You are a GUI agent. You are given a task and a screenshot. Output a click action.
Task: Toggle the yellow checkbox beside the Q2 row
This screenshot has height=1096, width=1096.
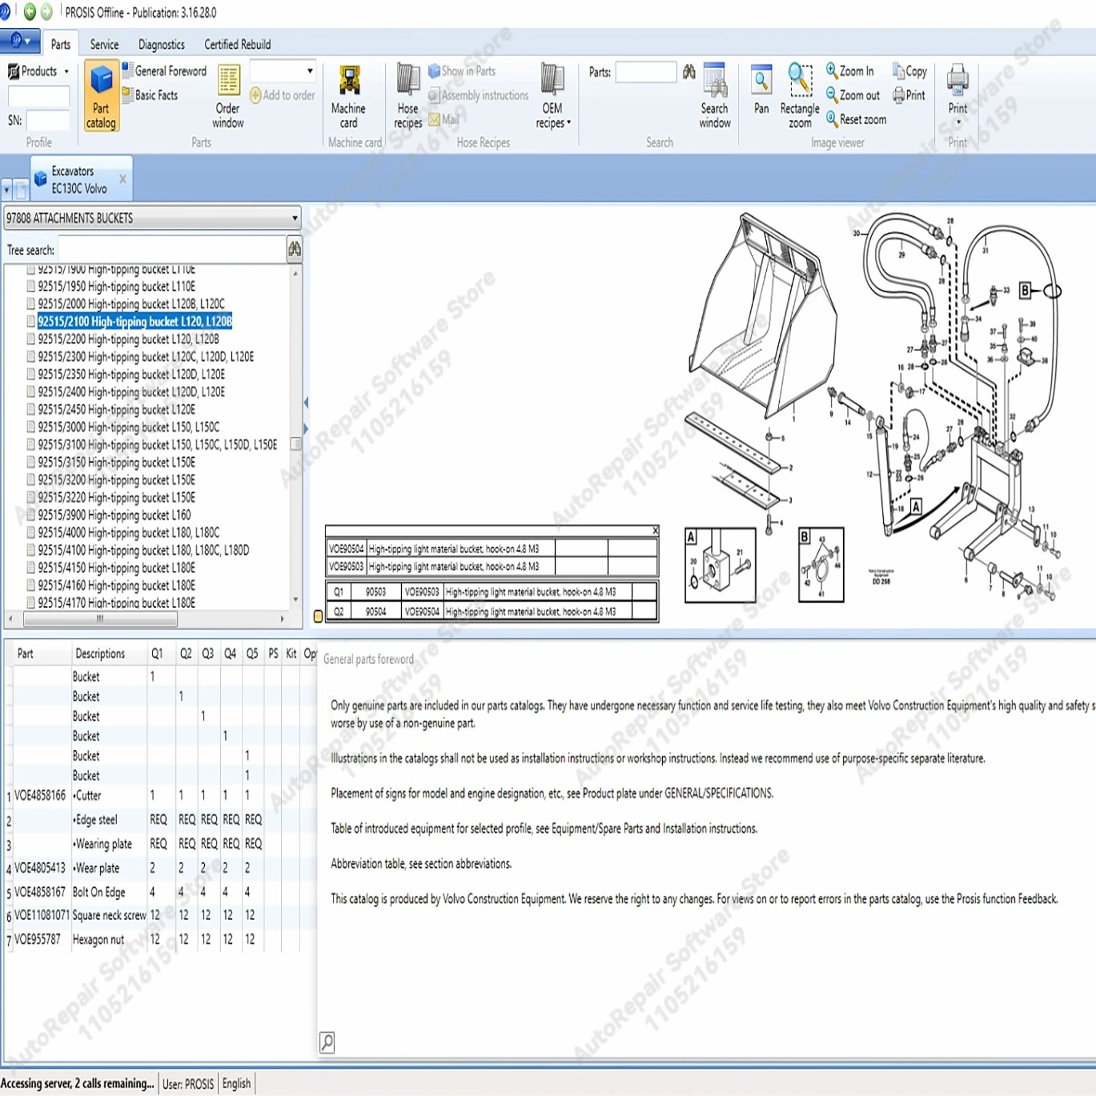coord(318,616)
